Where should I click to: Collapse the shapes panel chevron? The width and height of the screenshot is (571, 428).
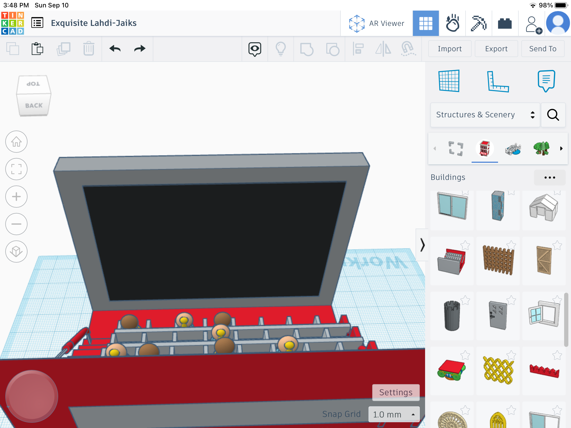click(x=422, y=245)
